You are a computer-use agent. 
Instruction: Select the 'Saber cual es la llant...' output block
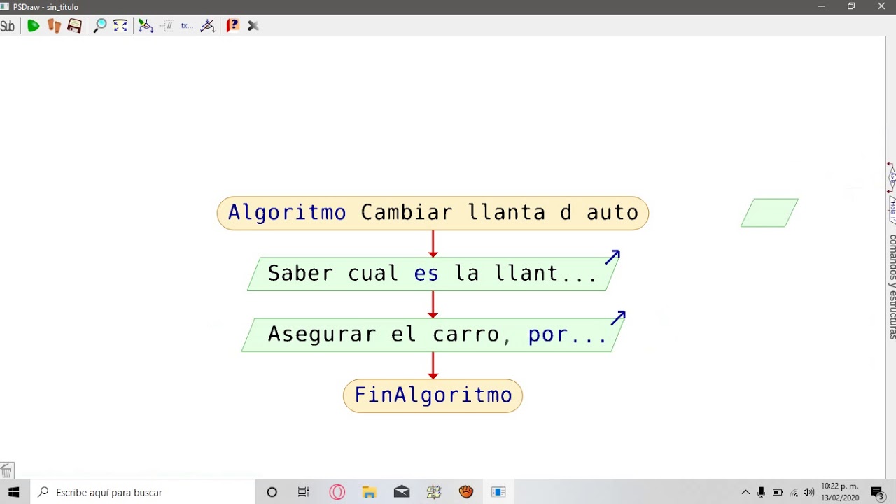pos(433,274)
